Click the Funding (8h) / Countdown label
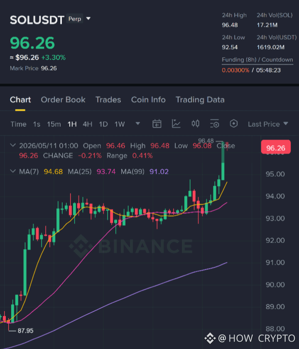 257,60
